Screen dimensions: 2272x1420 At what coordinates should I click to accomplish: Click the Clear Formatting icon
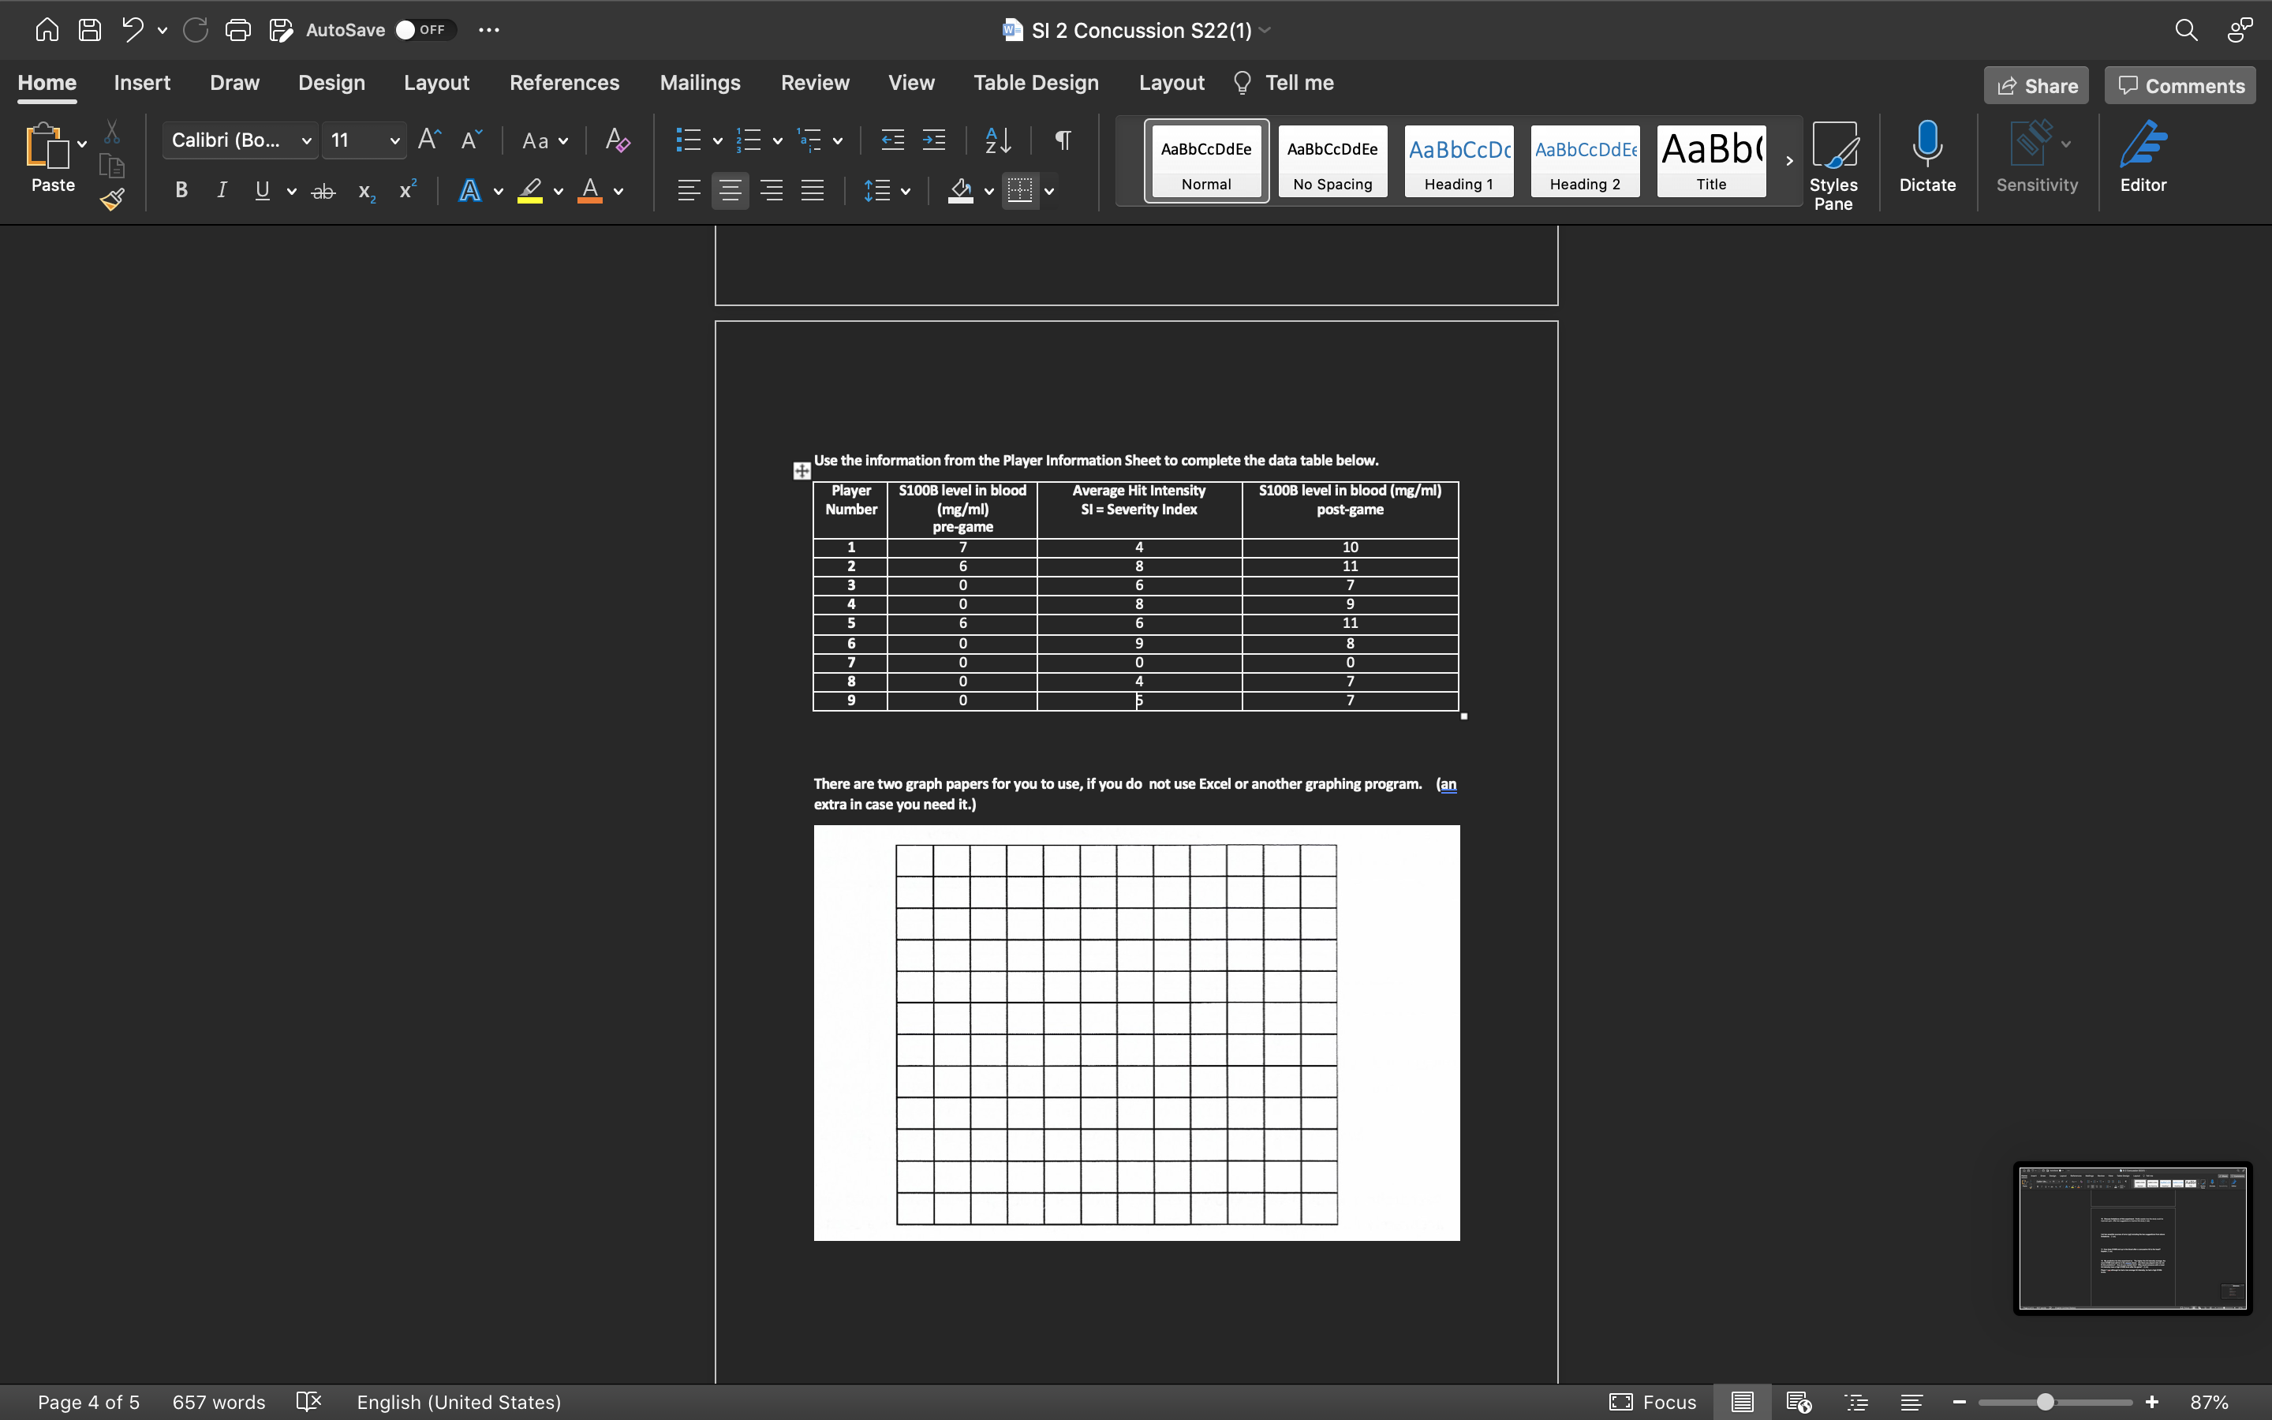pos(617,141)
